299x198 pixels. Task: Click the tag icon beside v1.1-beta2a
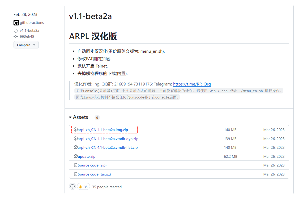pyautogui.click(x=16, y=31)
